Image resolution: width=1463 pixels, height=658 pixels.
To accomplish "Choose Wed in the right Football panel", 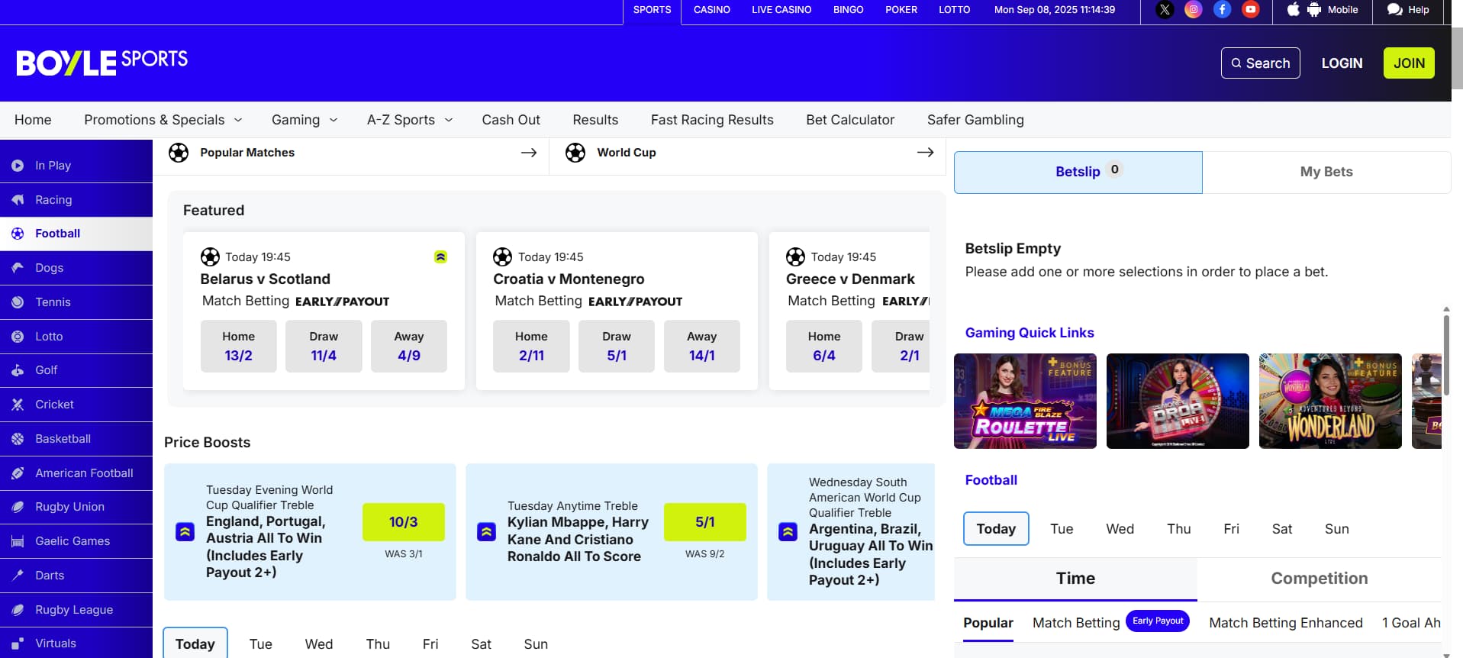I will (1120, 529).
